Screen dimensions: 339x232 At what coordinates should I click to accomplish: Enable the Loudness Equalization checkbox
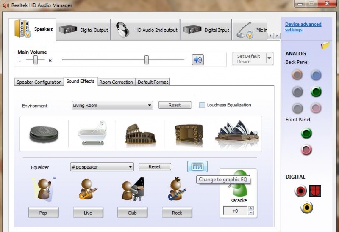tap(202, 105)
